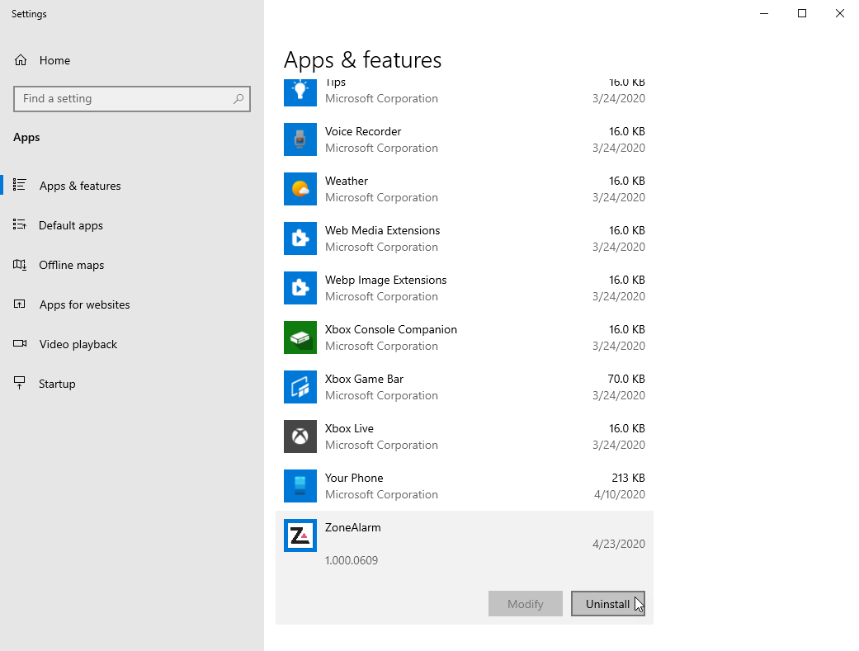Click the Video playback sidebar icon
Image resolution: width=859 pixels, height=651 pixels.
pyautogui.click(x=20, y=343)
